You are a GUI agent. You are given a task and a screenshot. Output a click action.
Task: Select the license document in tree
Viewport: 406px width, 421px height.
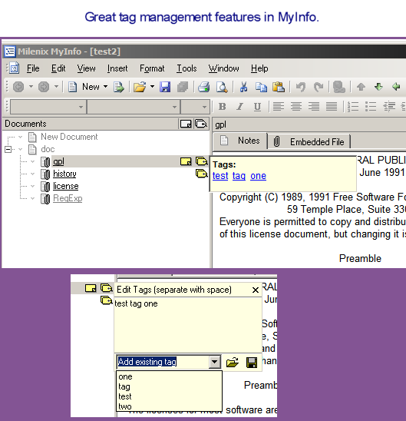pos(66,186)
